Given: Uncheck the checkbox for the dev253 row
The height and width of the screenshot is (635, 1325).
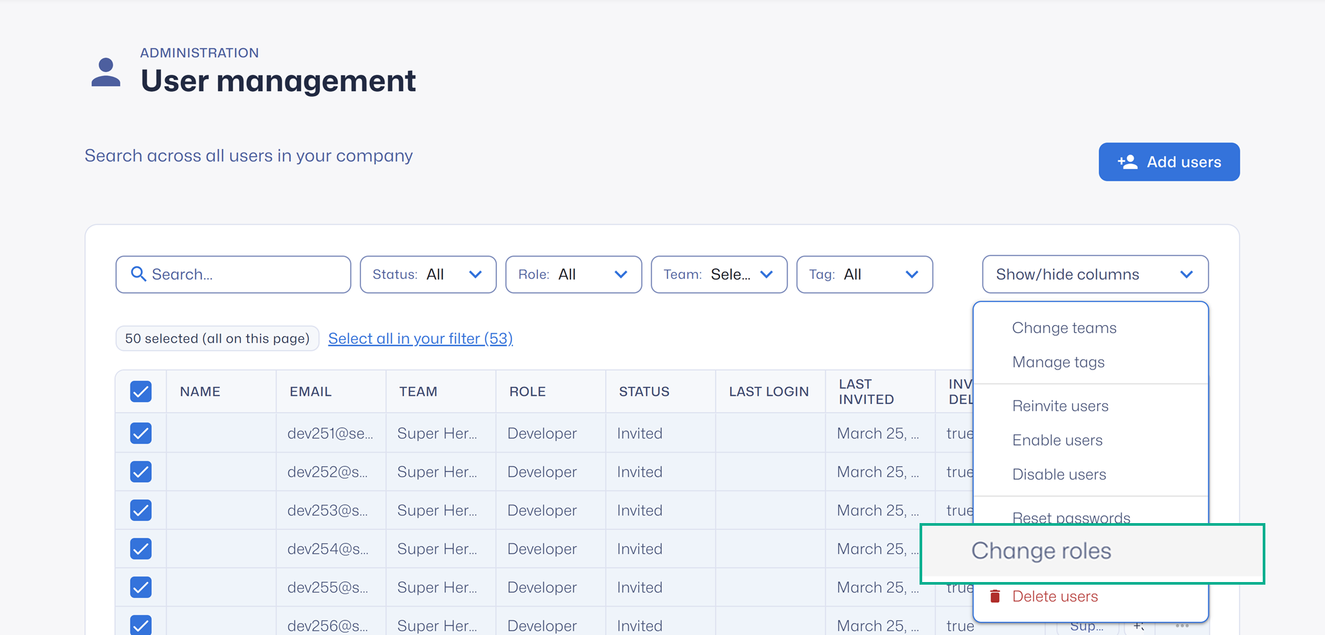Looking at the screenshot, I should (x=140, y=510).
